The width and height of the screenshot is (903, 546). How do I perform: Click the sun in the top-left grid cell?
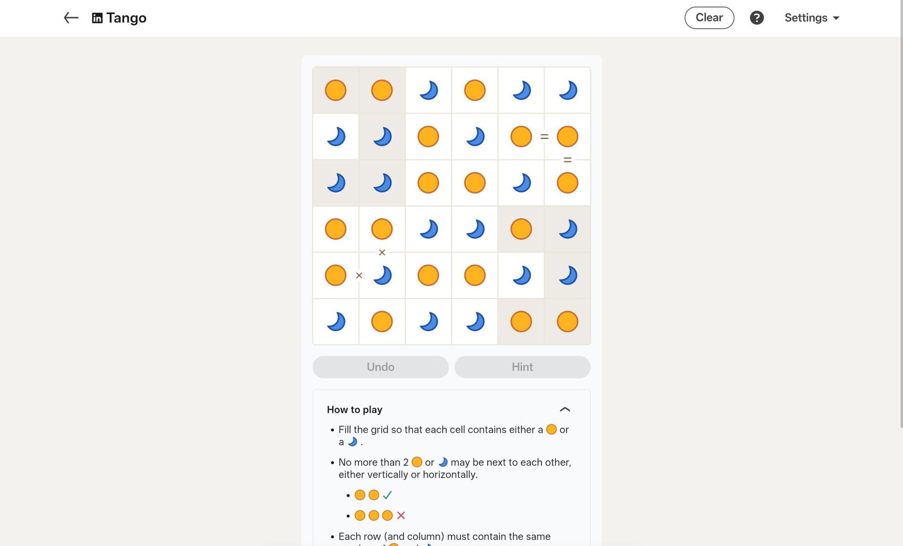point(336,90)
